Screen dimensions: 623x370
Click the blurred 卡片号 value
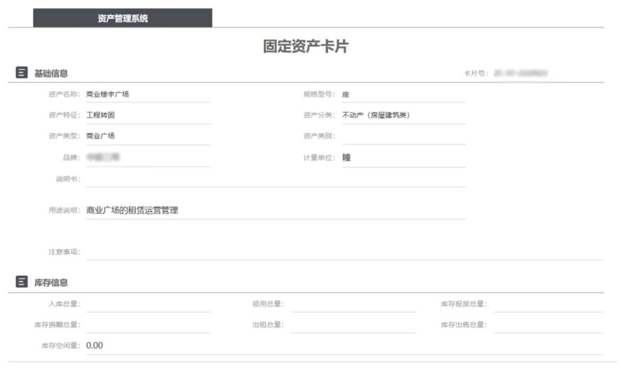pos(520,73)
